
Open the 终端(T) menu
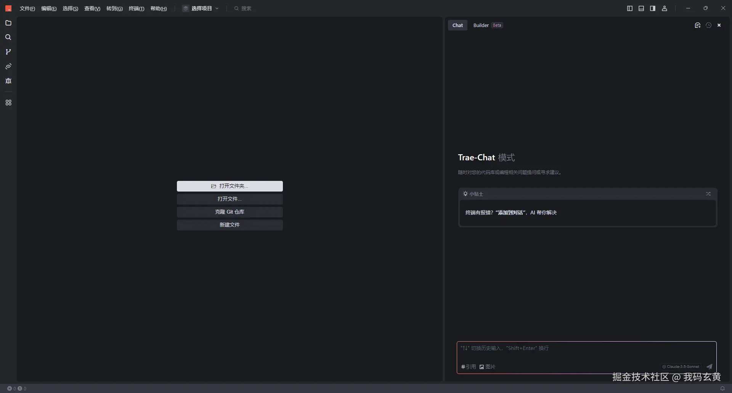(136, 8)
